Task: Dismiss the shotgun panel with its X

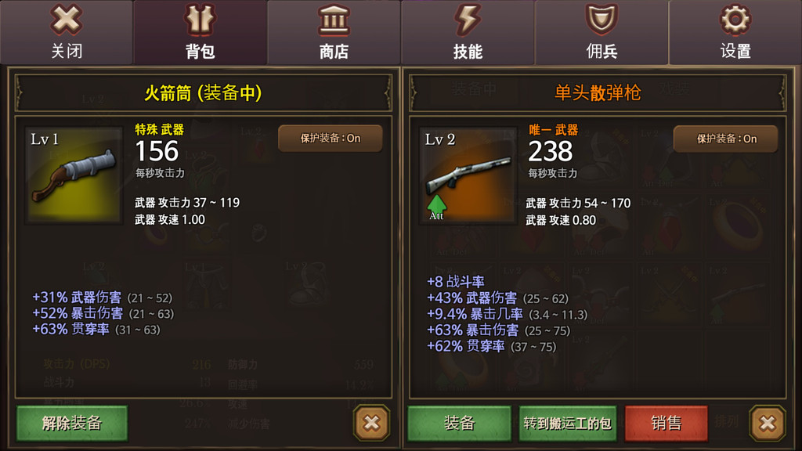Action: [768, 423]
